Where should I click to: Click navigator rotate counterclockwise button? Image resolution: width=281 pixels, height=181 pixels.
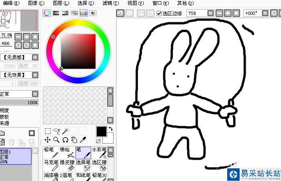pos(18,45)
